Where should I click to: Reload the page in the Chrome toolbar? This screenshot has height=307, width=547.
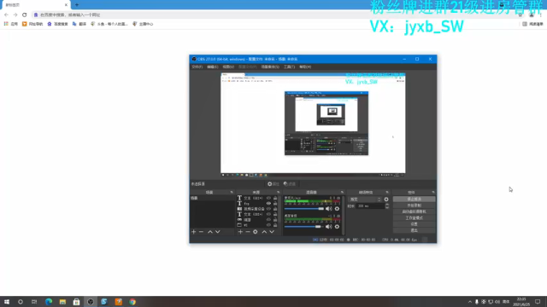[25, 15]
